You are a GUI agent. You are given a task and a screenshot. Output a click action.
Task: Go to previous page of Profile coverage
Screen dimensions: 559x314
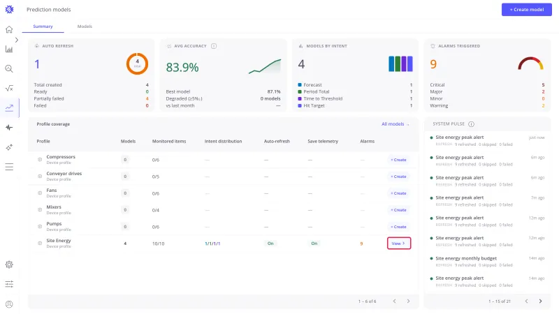pos(394,301)
